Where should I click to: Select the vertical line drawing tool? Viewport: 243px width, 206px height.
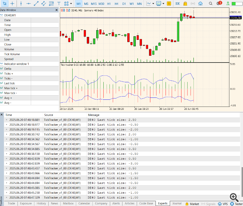click(21, 4)
